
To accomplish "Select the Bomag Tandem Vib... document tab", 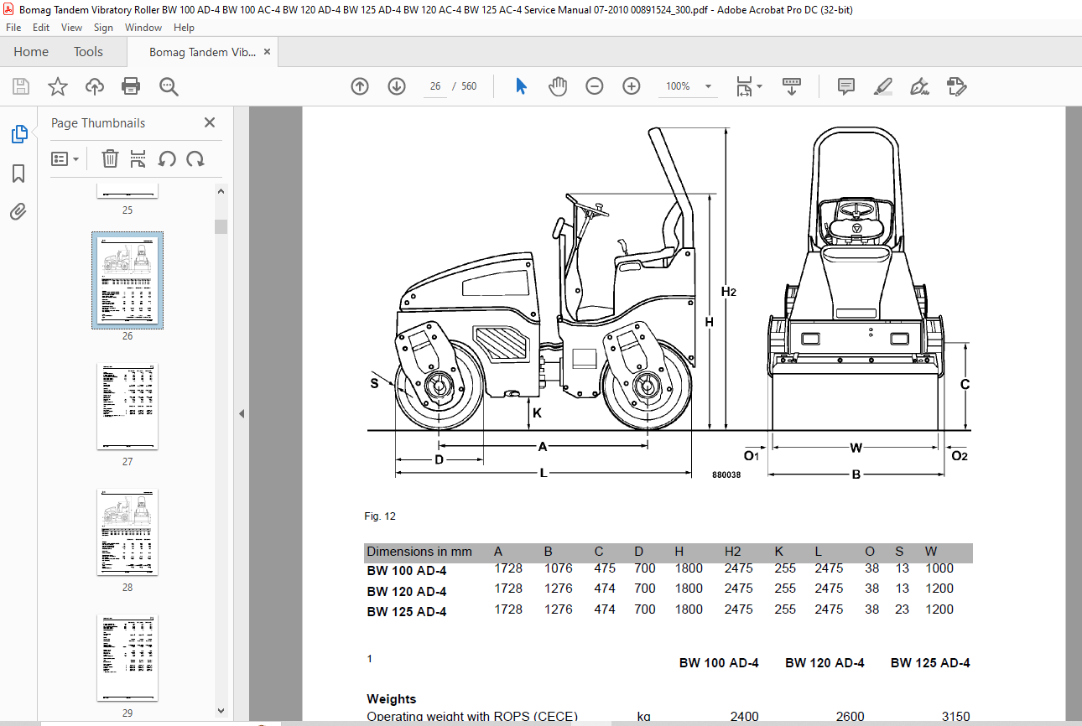I will click(202, 52).
